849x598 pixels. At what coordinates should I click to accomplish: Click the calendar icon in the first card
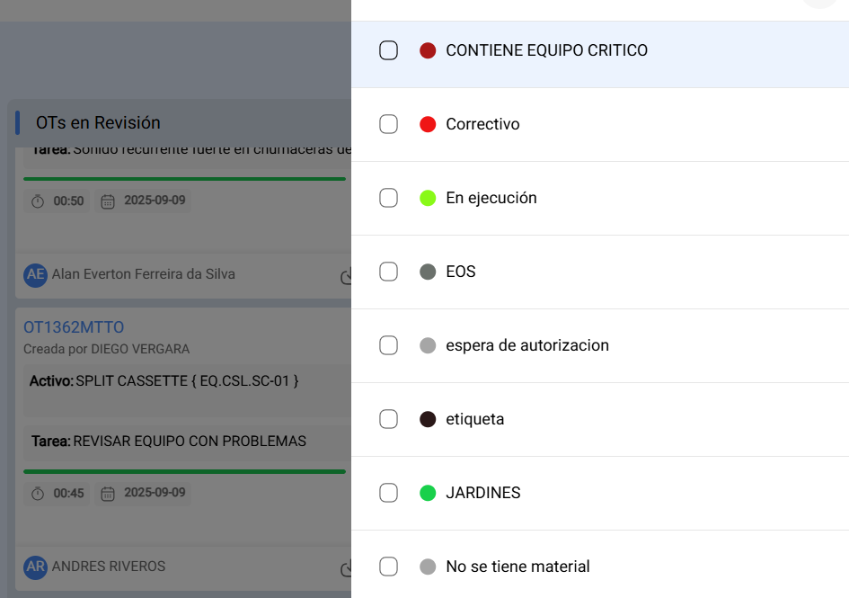tap(108, 201)
